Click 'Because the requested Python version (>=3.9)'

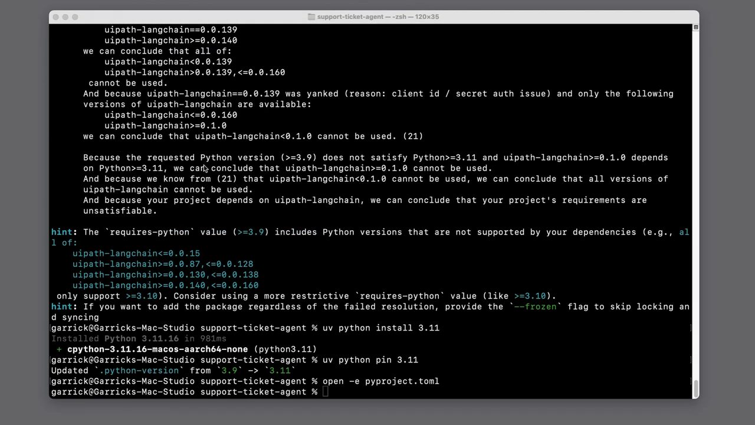(x=200, y=158)
